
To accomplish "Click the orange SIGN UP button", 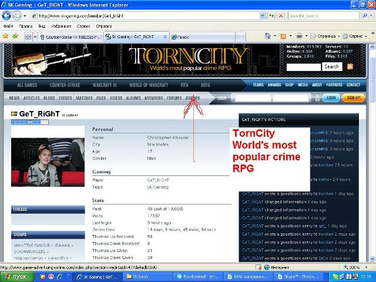I will pos(354,98).
